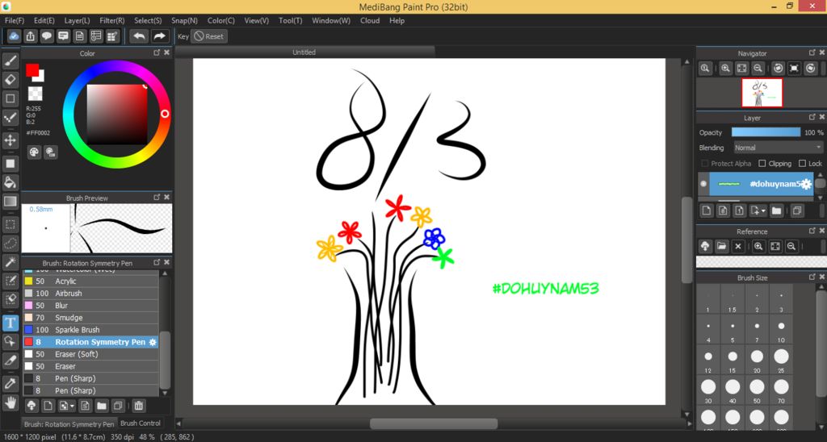
Task: Open the Cloud menu
Action: 370,20
